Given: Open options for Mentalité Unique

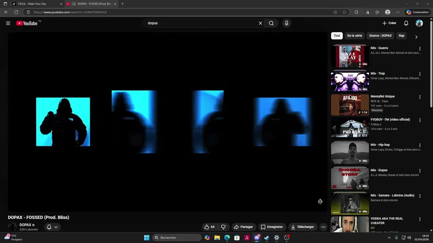Looking at the screenshot, I should coord(420,97).
